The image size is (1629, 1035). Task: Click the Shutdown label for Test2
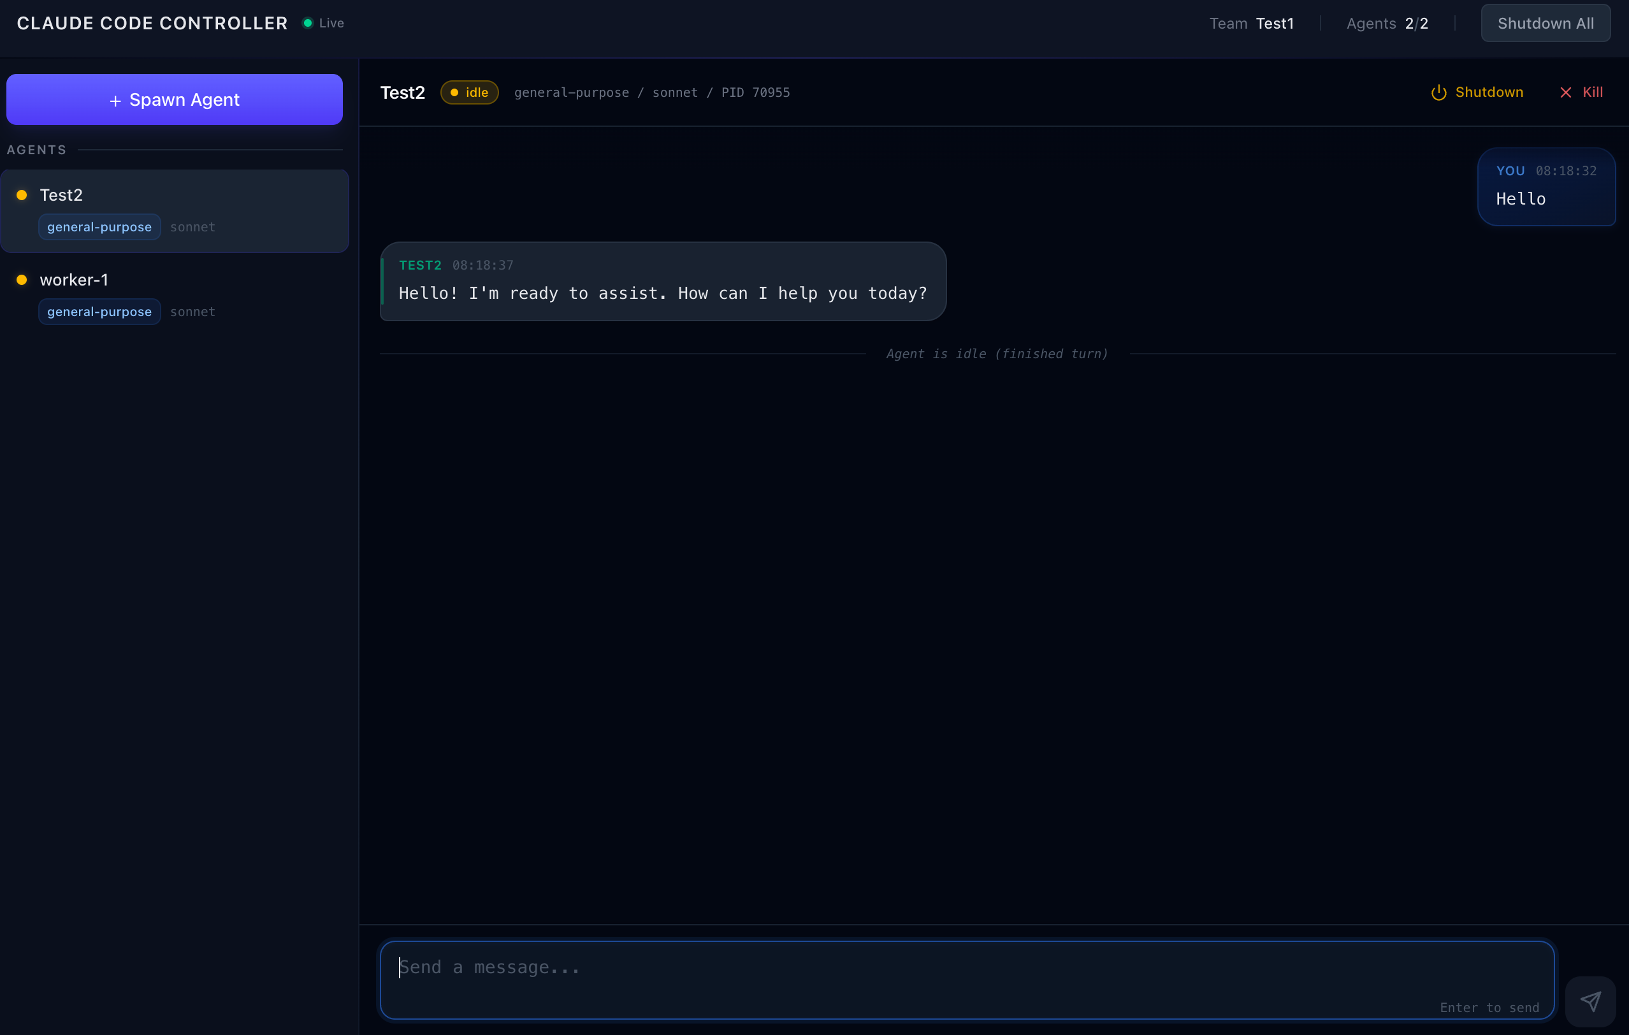click(1489, 92)
